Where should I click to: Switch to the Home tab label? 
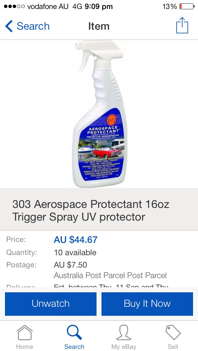coord(25,347)
